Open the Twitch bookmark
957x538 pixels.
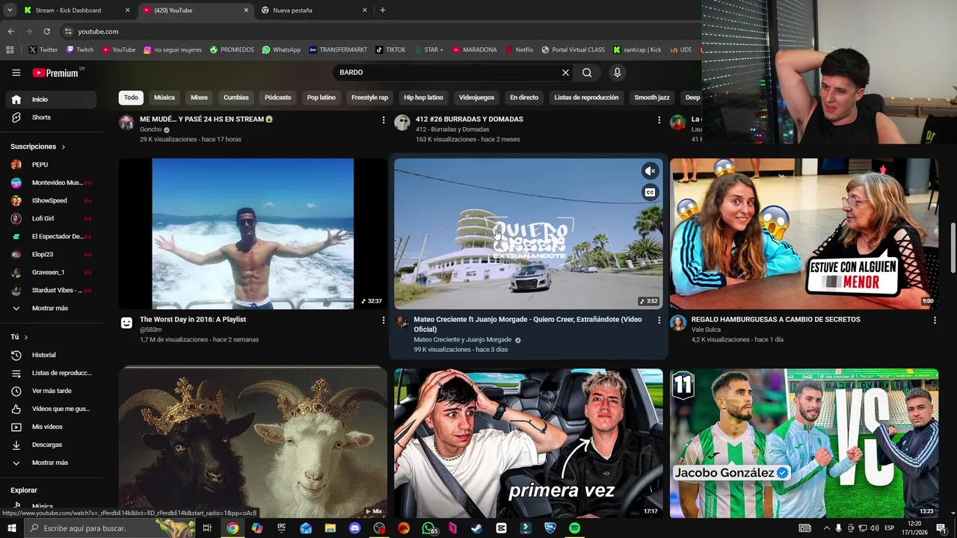80,50
